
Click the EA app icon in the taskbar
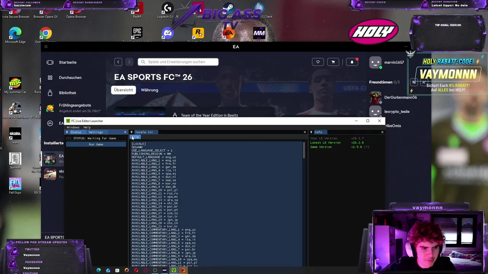tap(183, 270)
